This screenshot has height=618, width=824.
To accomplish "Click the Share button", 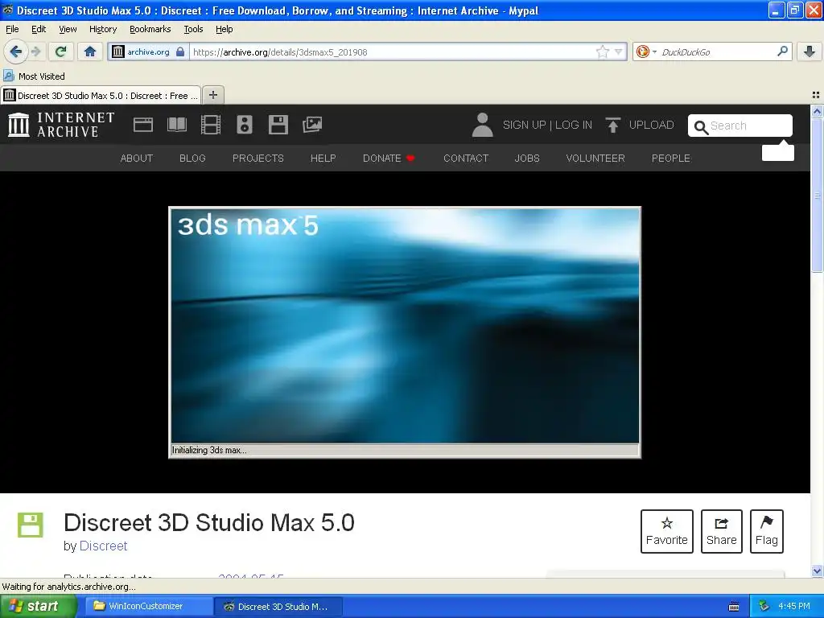I will (x=722, y=531).
